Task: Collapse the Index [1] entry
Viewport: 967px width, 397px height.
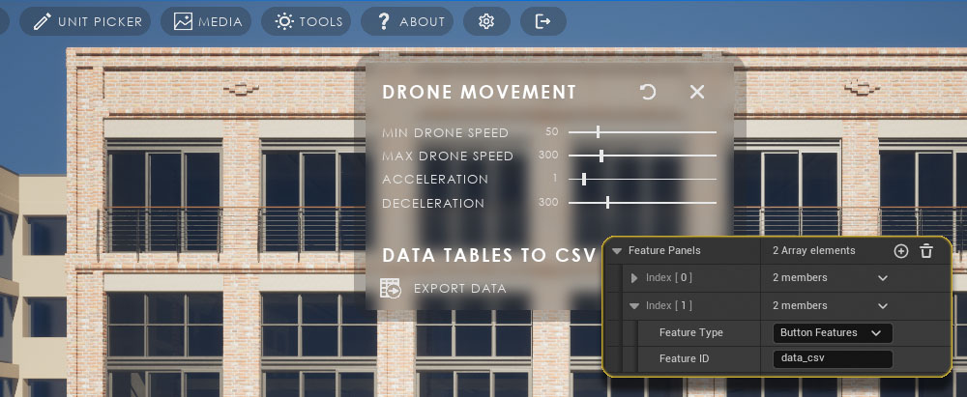Action: click(635, 306)
